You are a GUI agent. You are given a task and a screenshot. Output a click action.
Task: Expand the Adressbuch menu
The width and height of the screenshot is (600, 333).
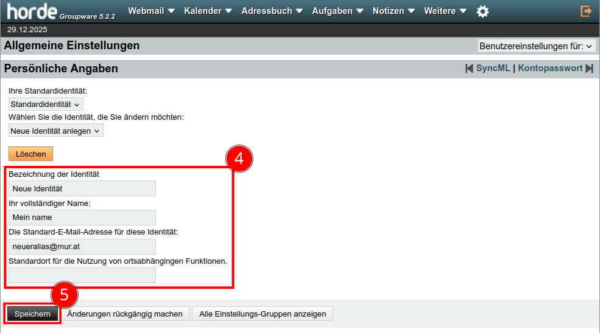tap(272, 11)
